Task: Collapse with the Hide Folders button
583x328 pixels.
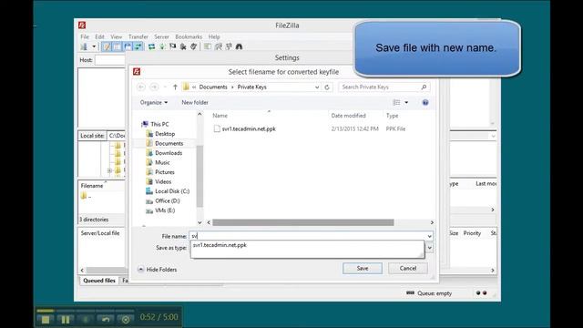Action: [158, 270]
